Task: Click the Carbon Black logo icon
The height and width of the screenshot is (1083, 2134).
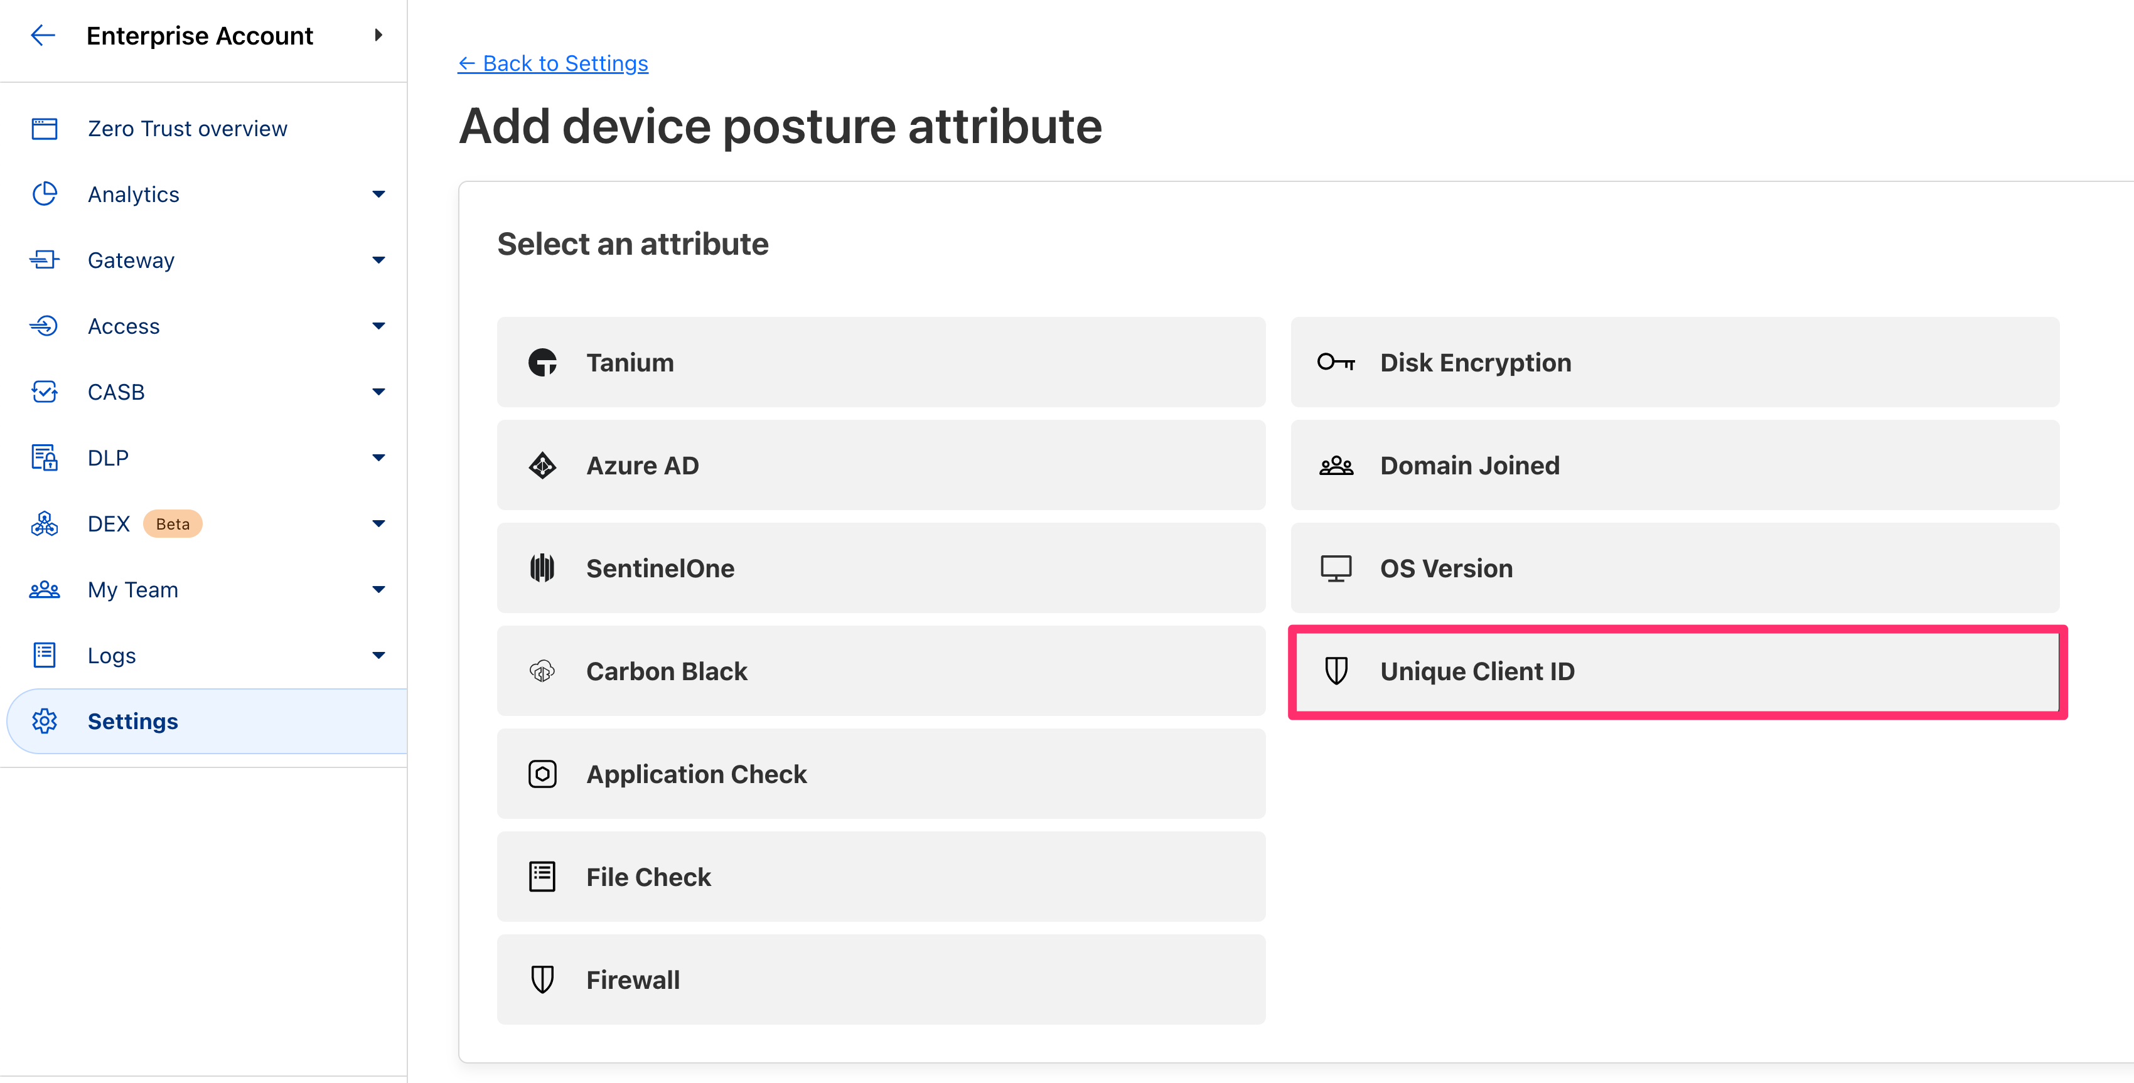Action: pos(543,671)
